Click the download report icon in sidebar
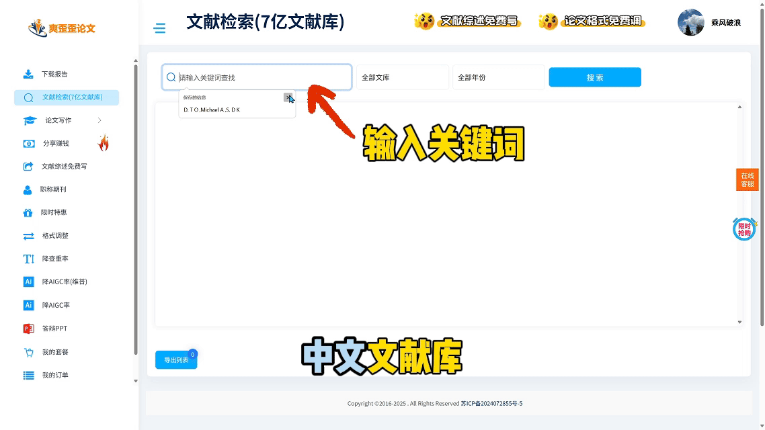The width and height of the screenshot is (765, 430). (x=28, y=74)
